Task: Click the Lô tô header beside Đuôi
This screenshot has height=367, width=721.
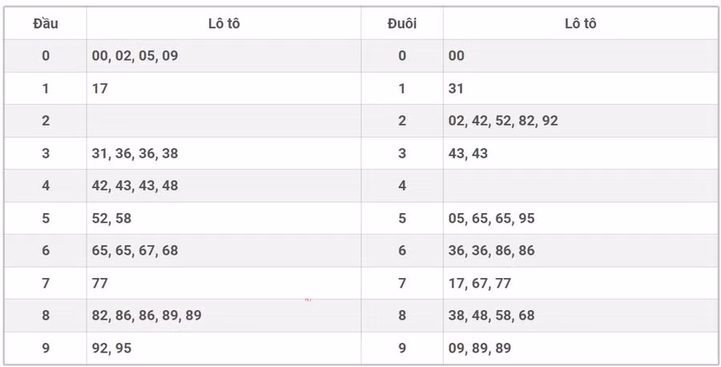Action: [580, 23]
